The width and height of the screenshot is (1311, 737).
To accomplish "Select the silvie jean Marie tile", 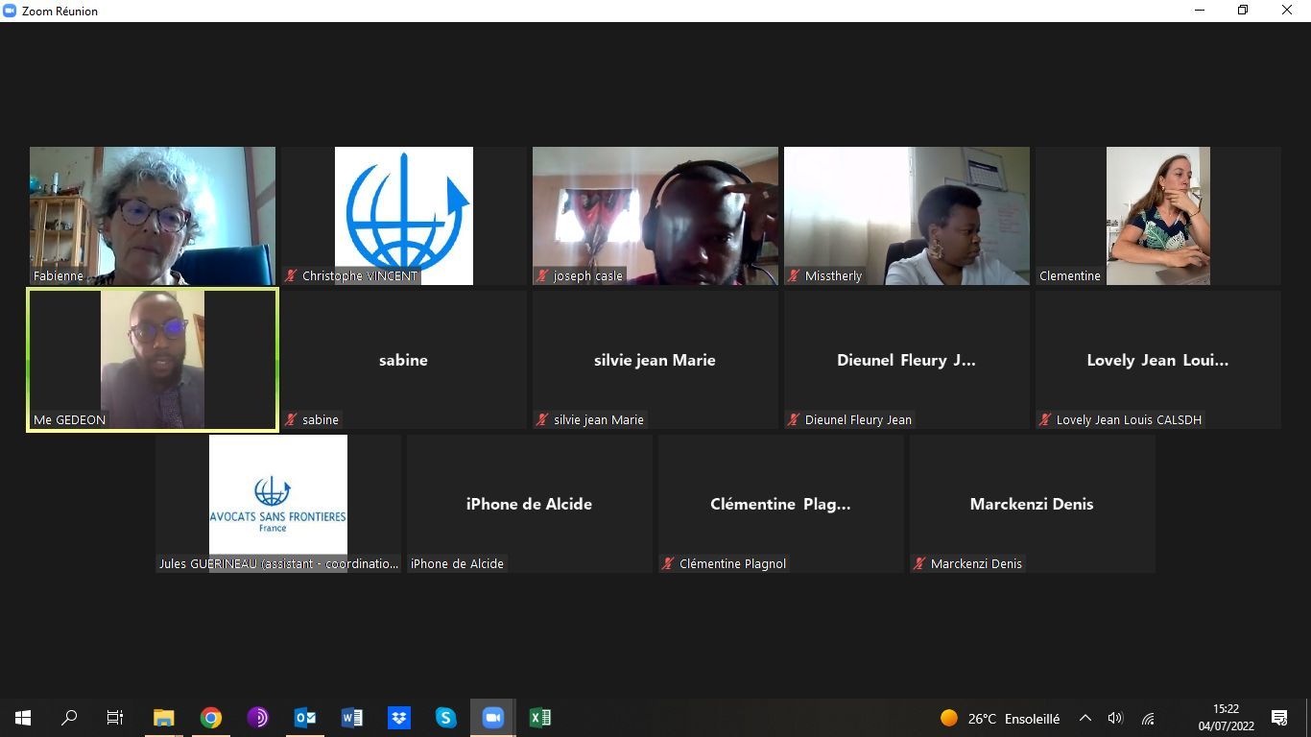I will [x=655, y=360].
